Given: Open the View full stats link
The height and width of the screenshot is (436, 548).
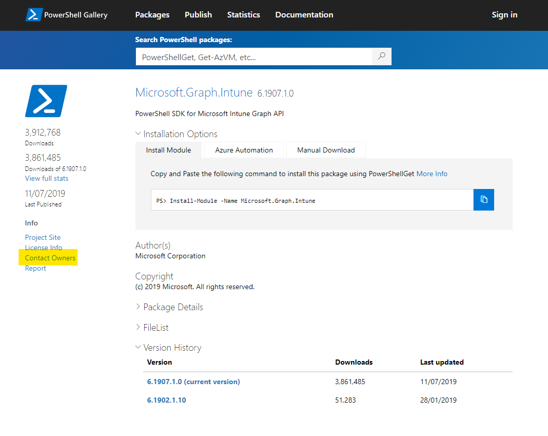Looking at the screenshot, I should click(x=47, y=179).
